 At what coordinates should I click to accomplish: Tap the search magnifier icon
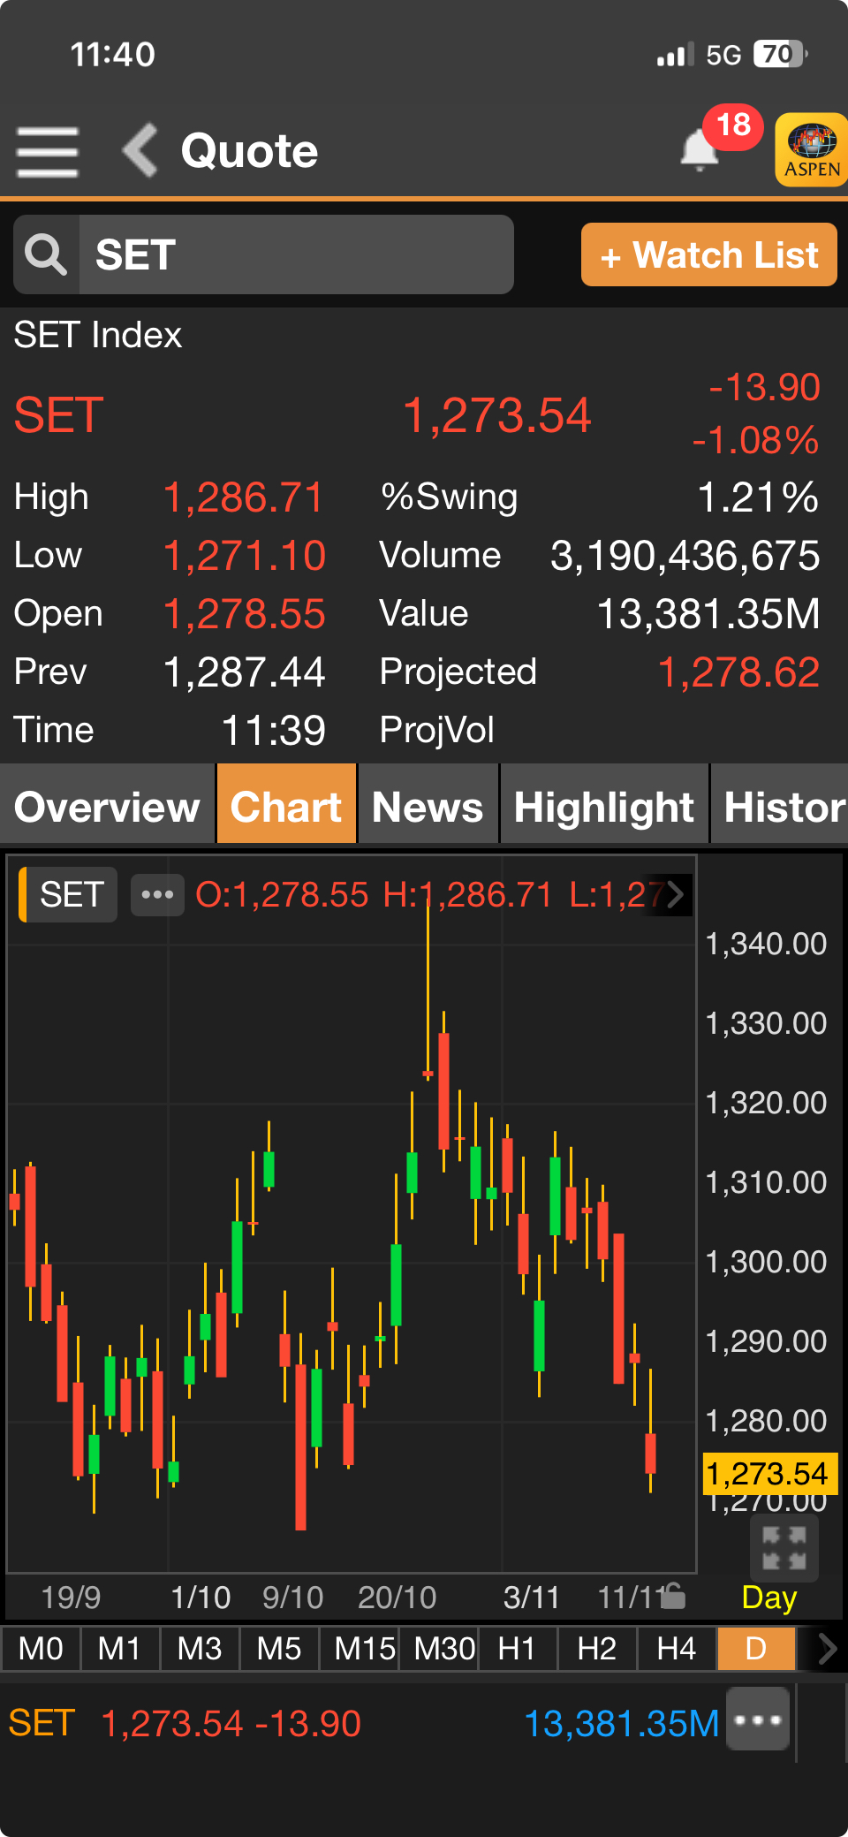point(46,255)
